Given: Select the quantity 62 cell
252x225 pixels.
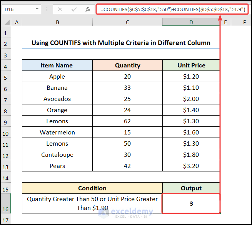Looking at the screenshot, I should pos(127,121).
